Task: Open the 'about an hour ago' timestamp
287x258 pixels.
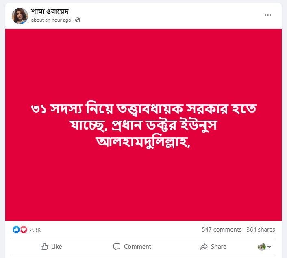Action: [x=51, y=20]
